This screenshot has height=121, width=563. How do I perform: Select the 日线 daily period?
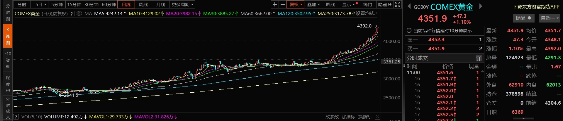(126, 4)
